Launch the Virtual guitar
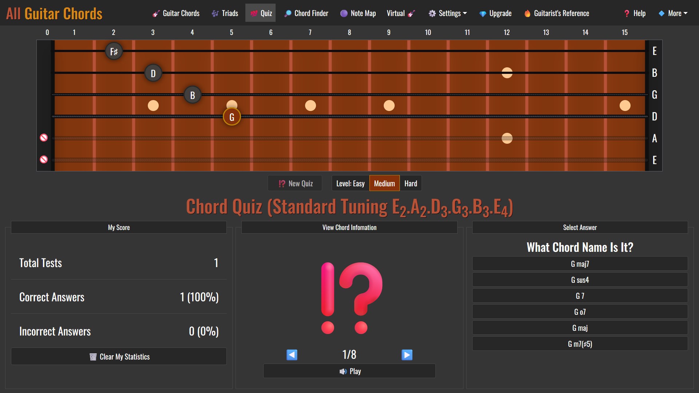 click(x=400, y=13)
